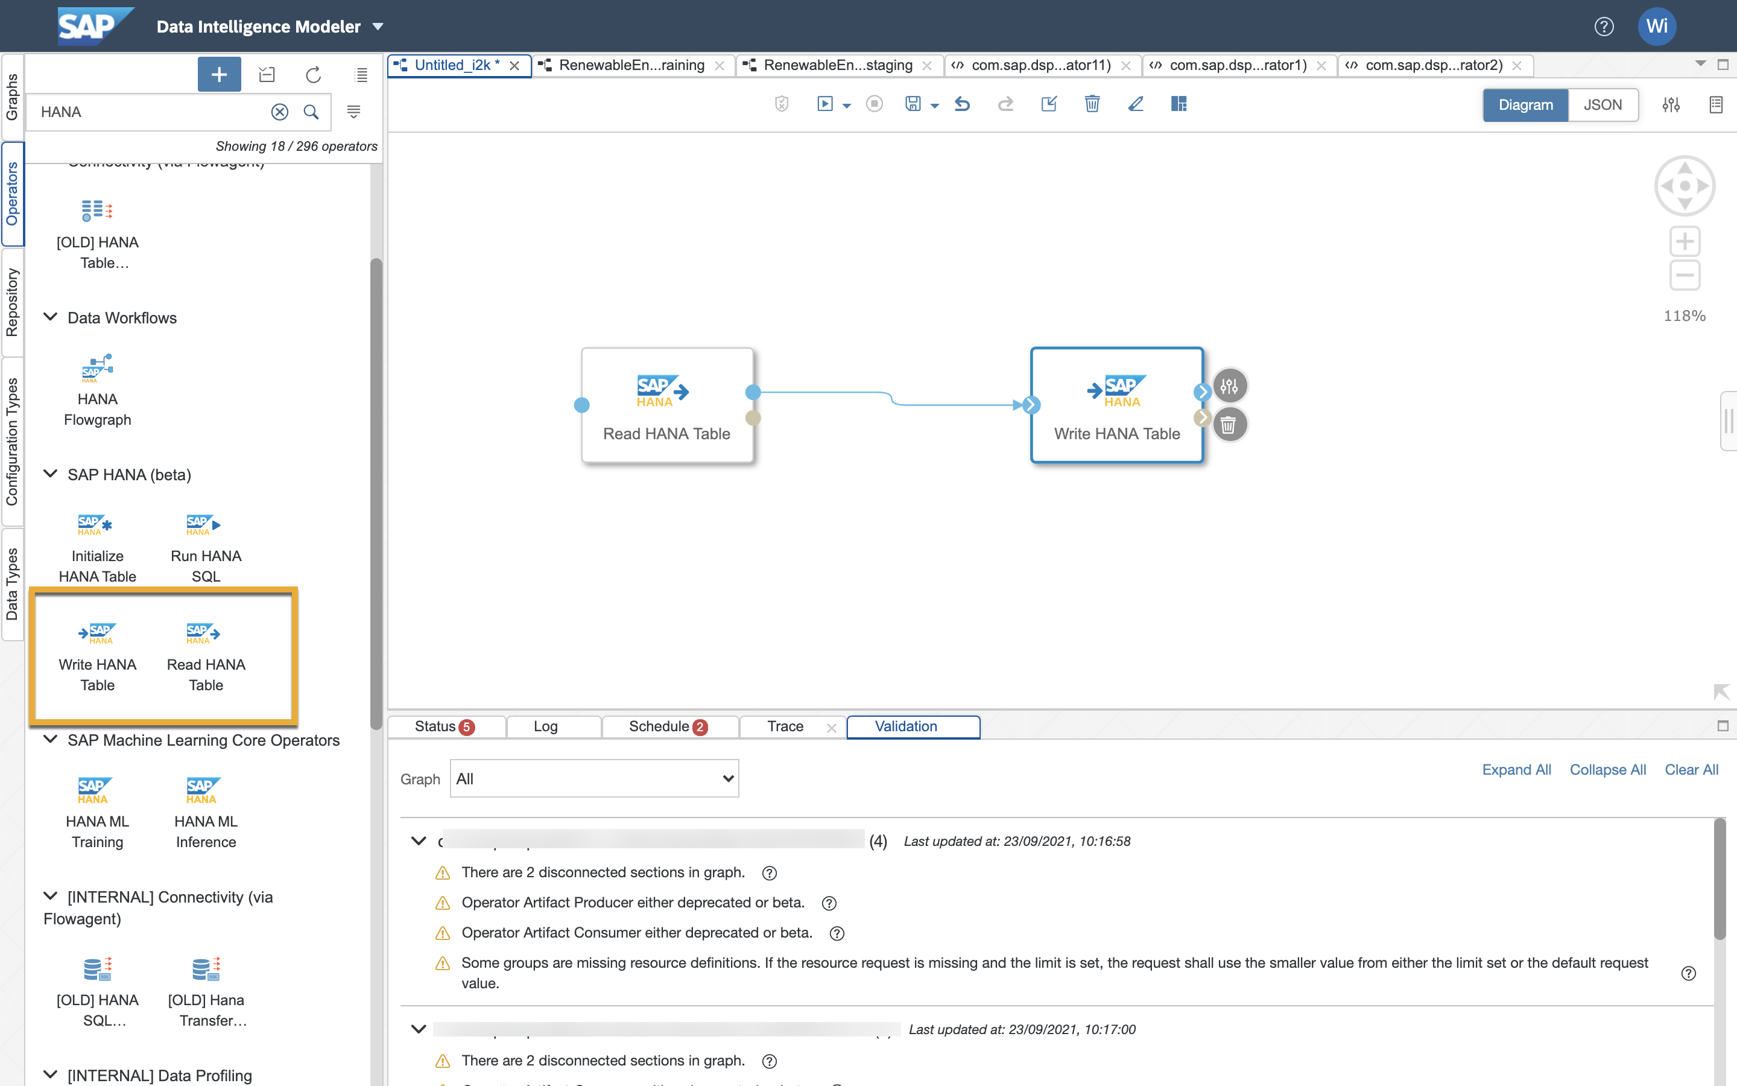The image size is (1737, 1086).
Task: Open Data Types side tab
Action: [x=12, y=584]
